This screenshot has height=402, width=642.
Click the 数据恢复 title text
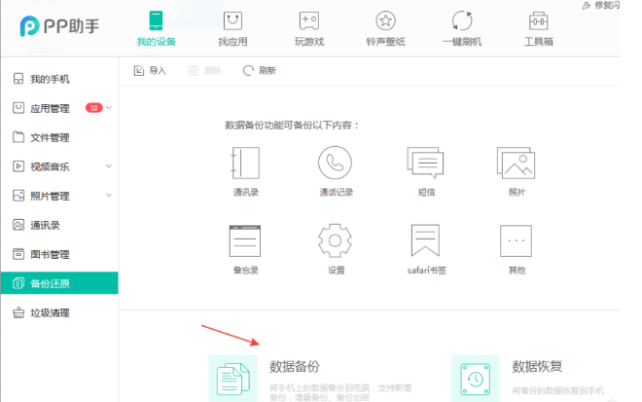(x=537, y=366)
